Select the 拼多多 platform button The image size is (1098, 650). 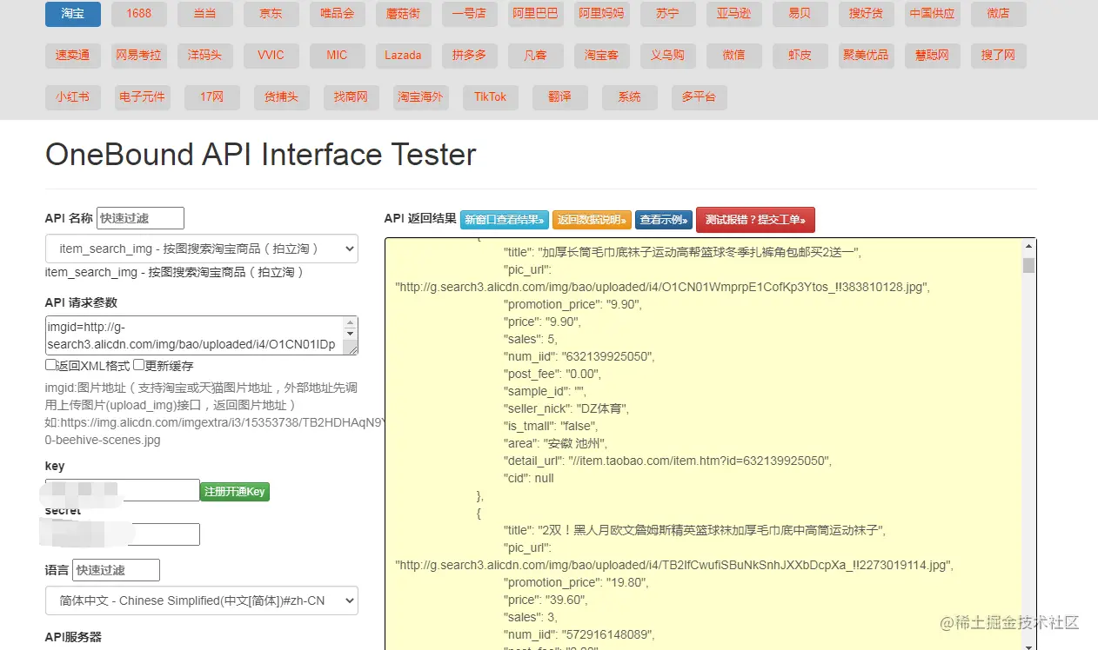pos(470,56)
